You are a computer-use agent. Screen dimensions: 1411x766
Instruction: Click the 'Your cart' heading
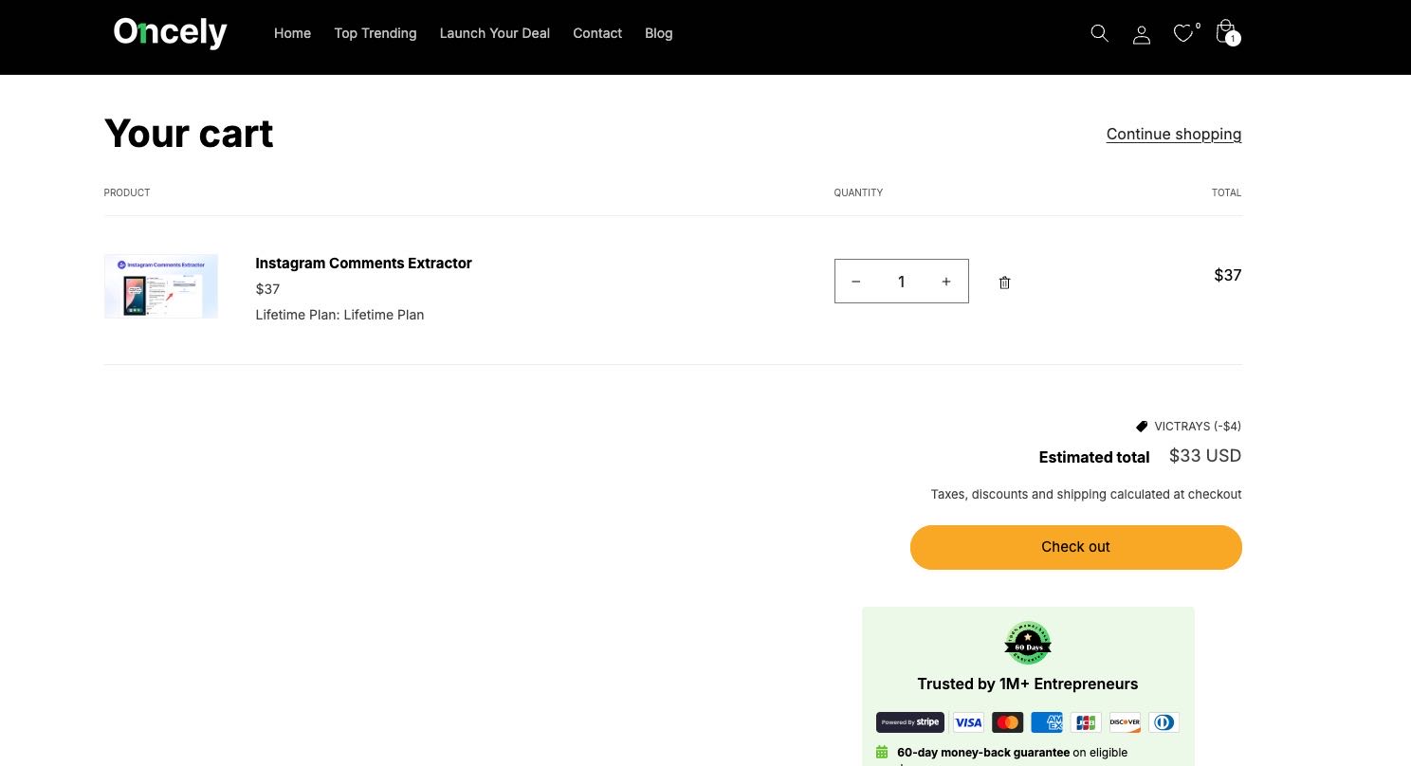189,134
